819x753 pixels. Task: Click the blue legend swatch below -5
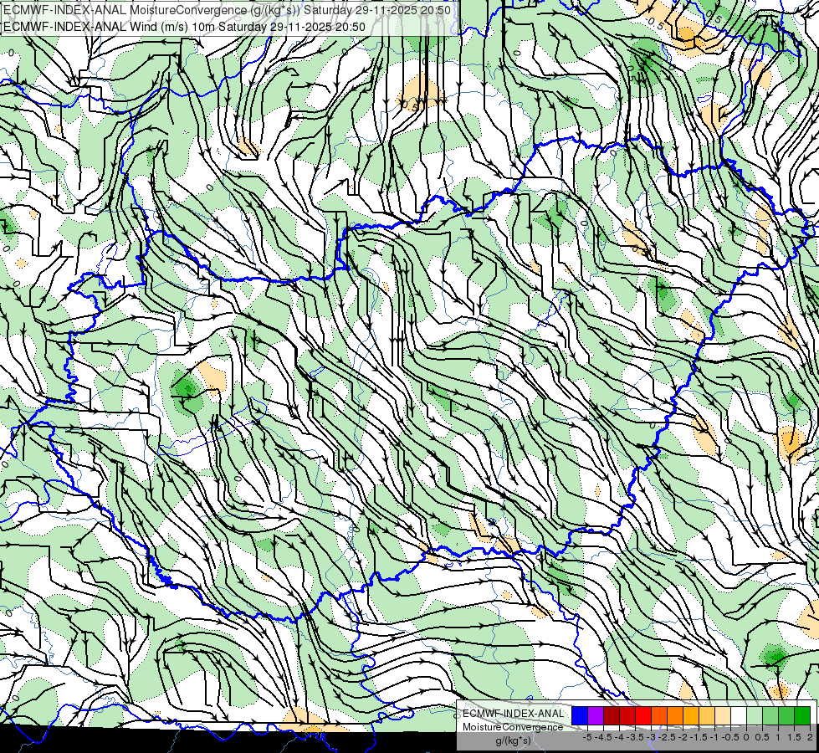coord(580,716)
